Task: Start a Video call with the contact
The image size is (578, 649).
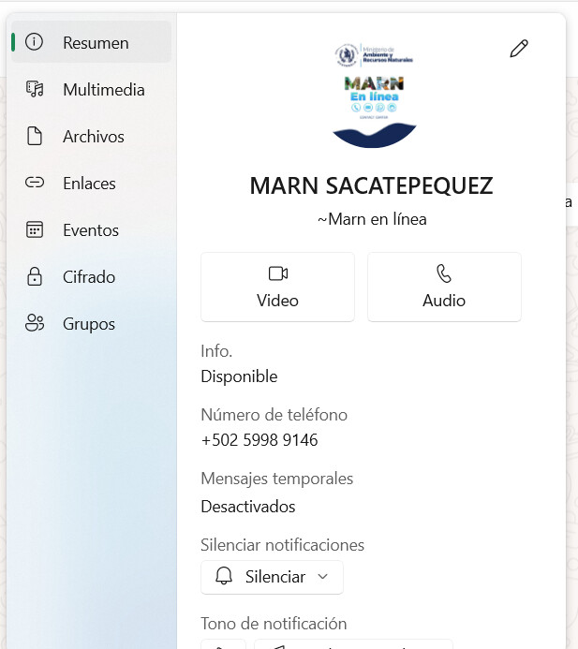Action: [x=277, y=287]
